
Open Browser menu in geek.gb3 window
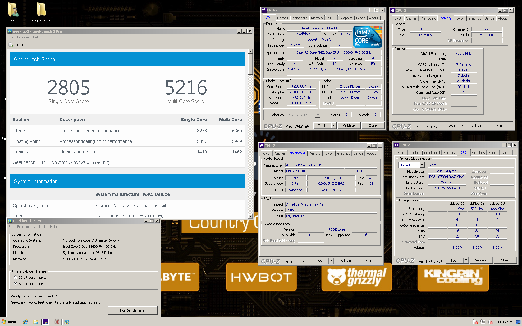pyautogui.click(x=23, y=37)
